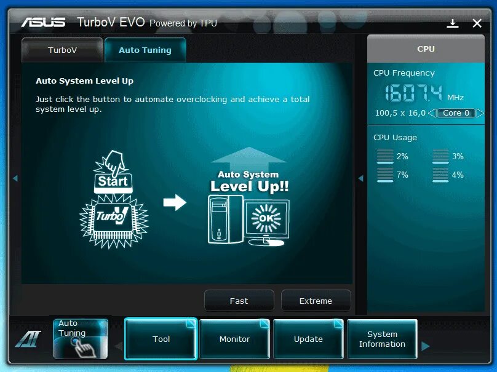Click the Extreme tuning button
497x372 pixels.
[316, 301]
